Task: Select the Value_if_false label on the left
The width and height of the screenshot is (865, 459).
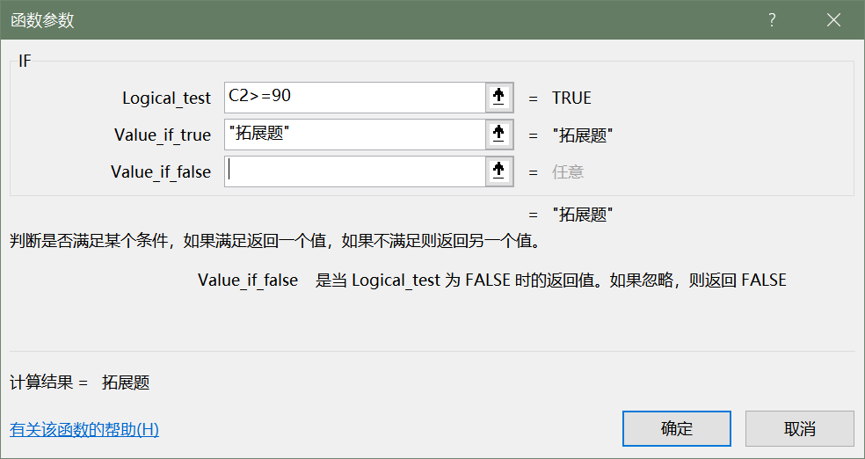Action: (161, 172)
